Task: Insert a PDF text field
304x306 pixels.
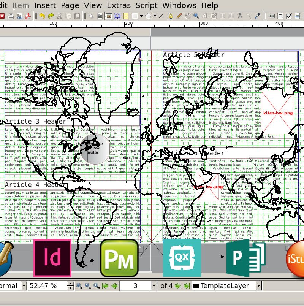Action: (x=280, y=16)
